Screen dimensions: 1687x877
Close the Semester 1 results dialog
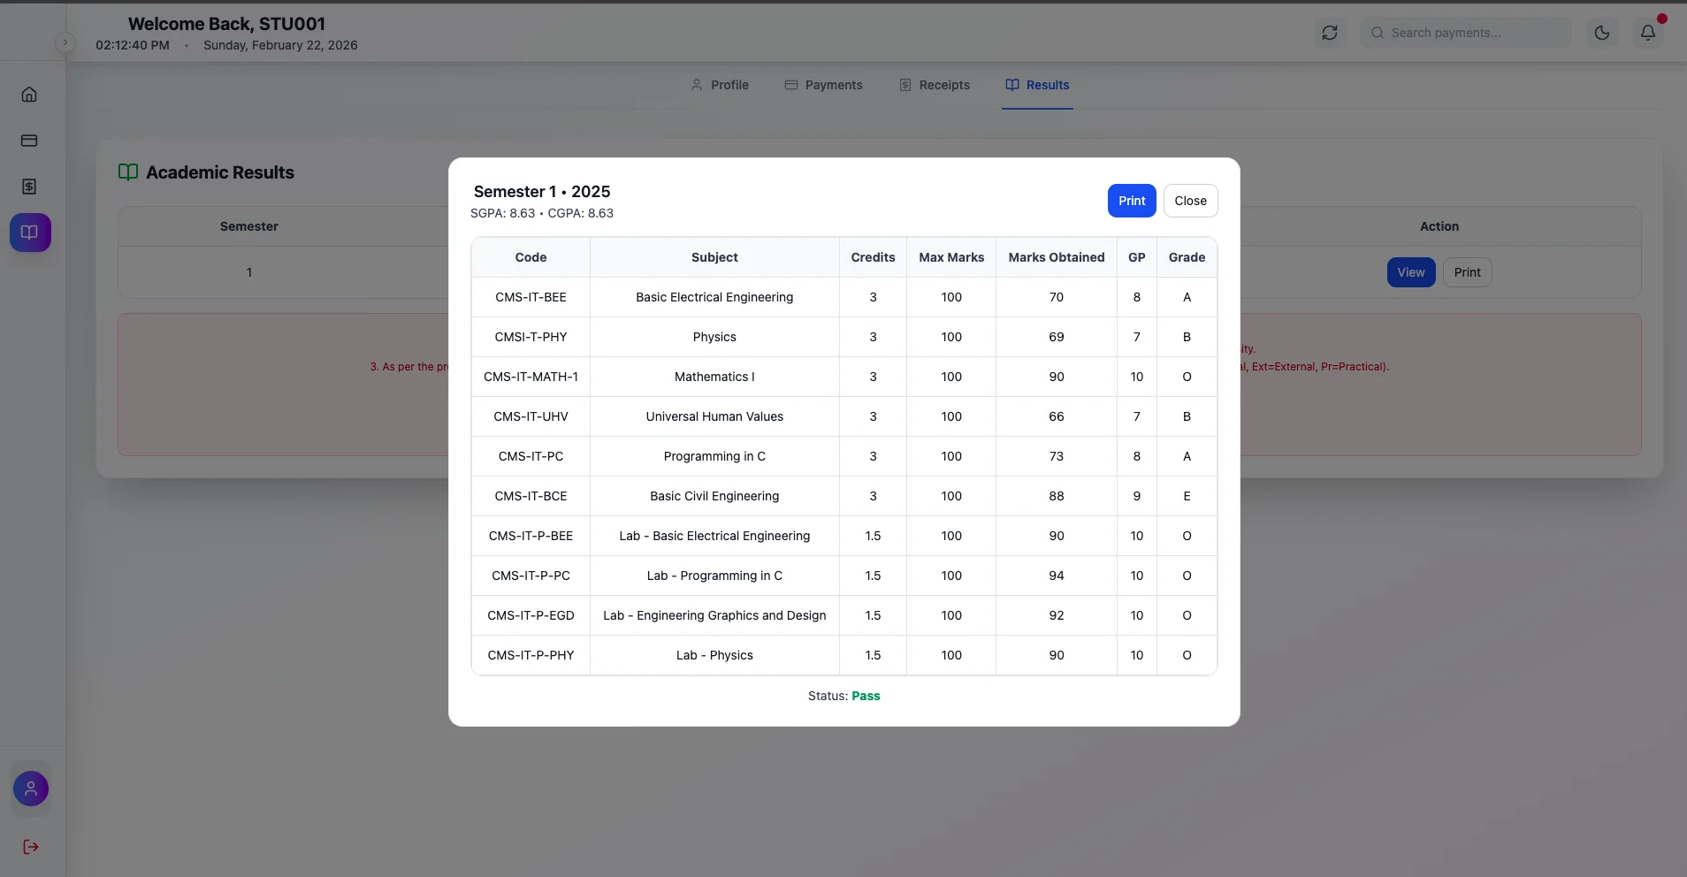(1190, 201)
